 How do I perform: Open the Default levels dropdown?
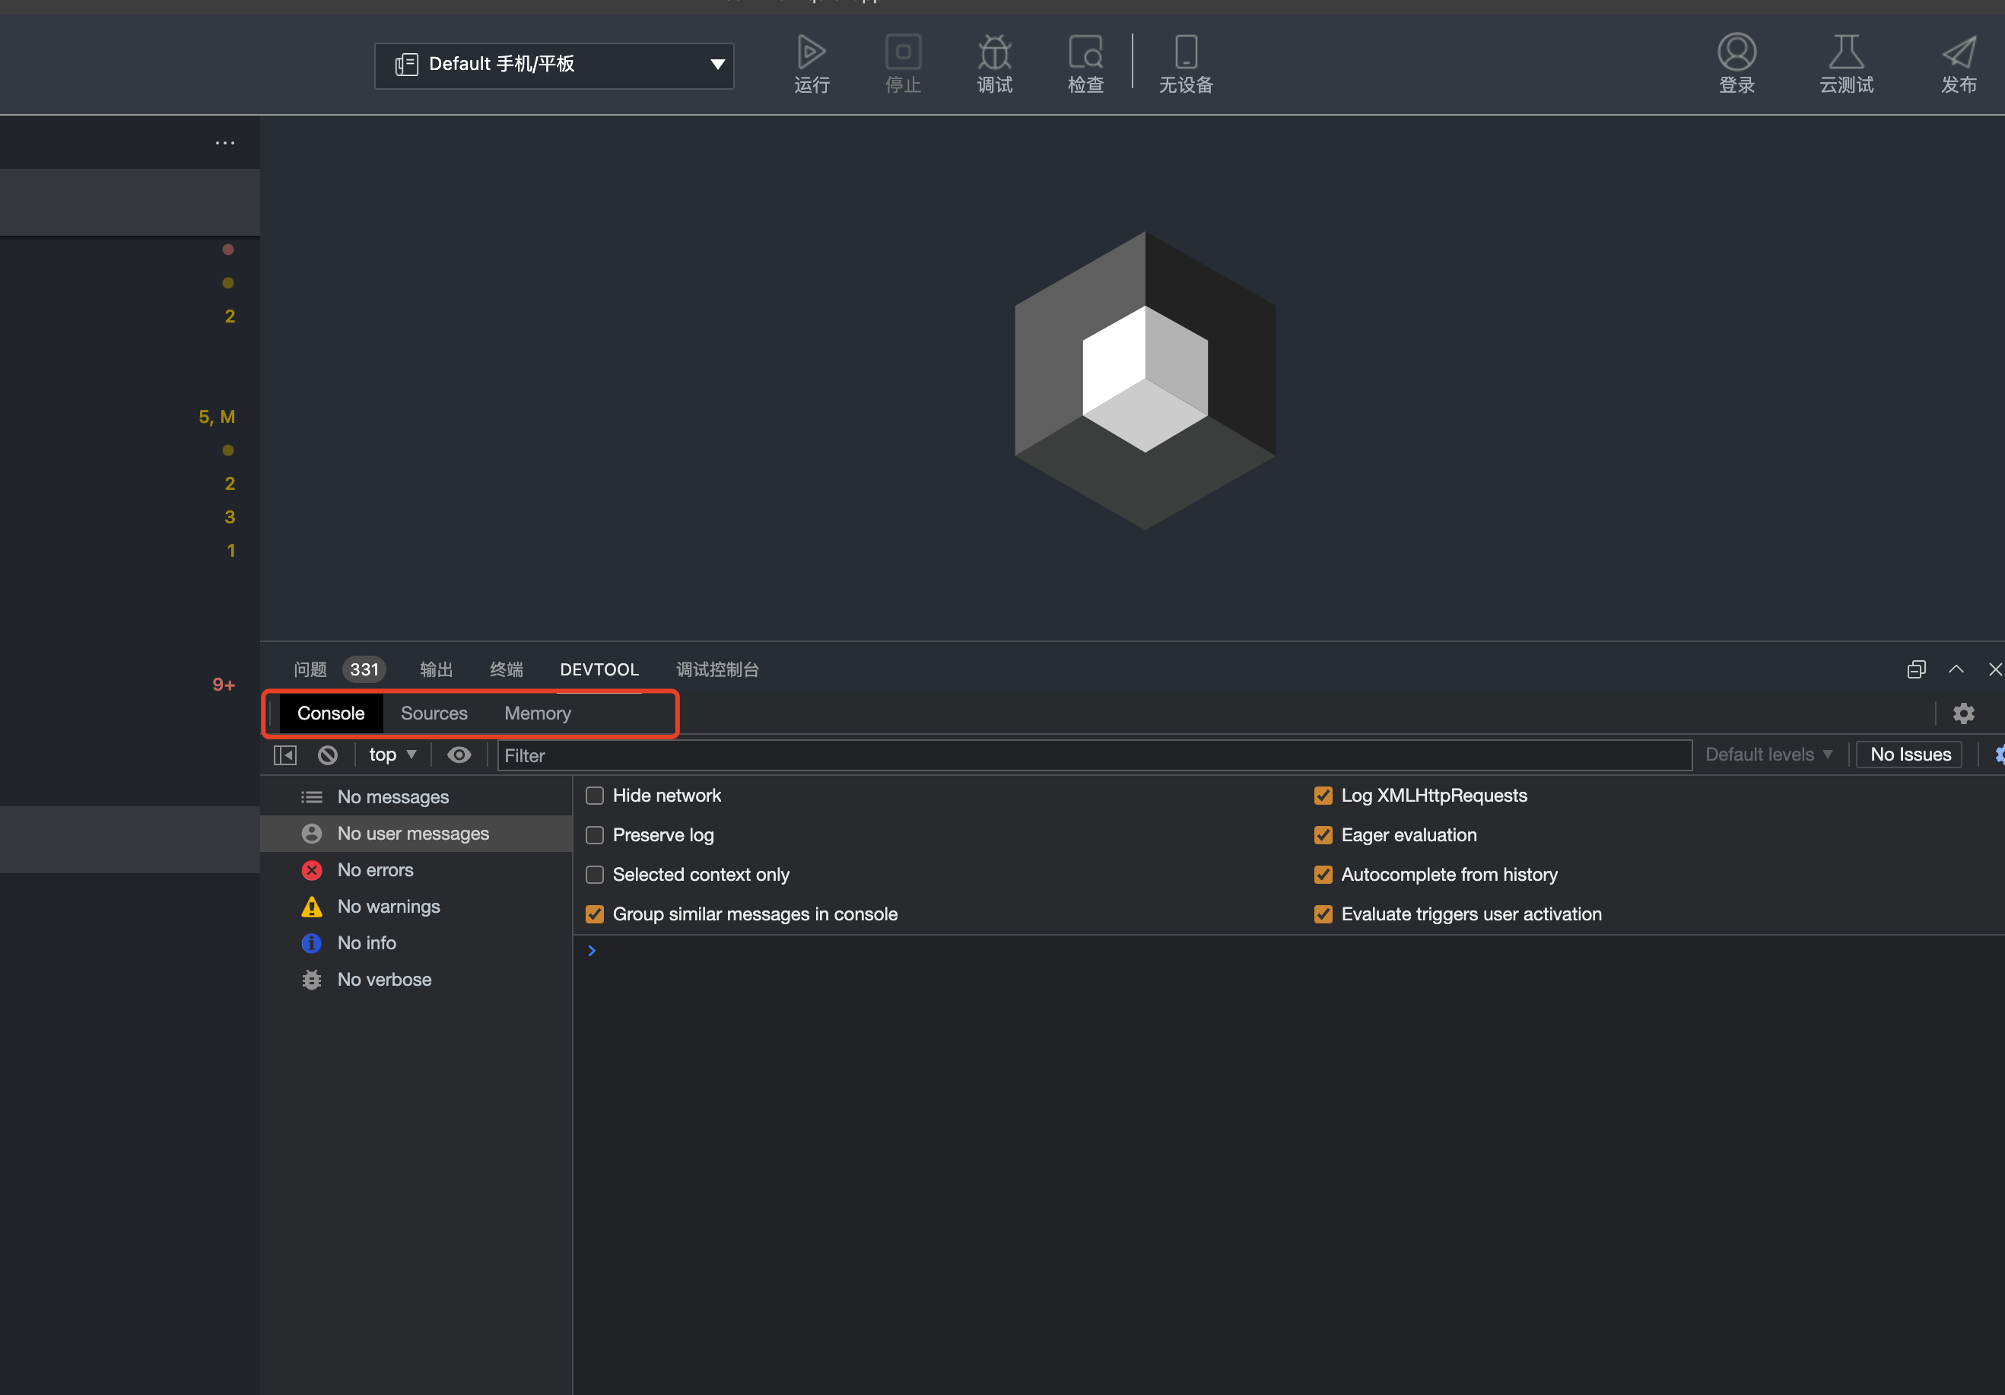1768,755
